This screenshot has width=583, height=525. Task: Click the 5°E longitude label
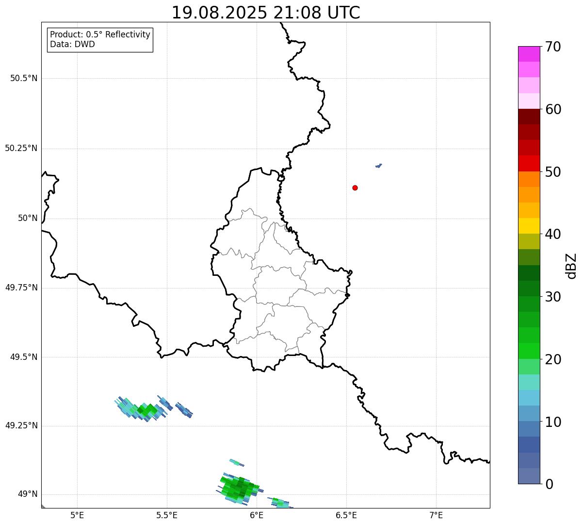coord(77,515)
